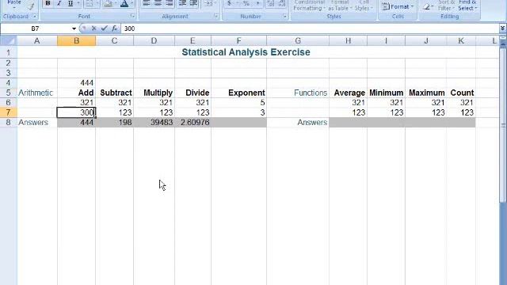
Task: Select the 'Maximum' header cell
Action: pos(426,93)
